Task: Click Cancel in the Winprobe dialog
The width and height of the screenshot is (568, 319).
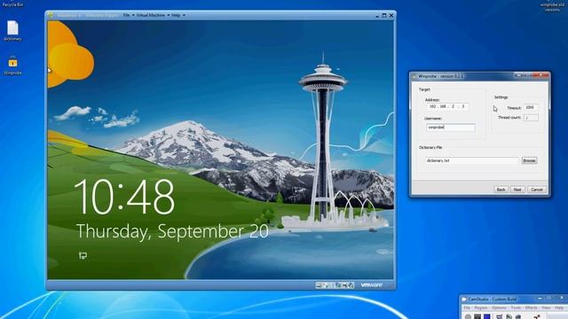Action: (536, 190)
